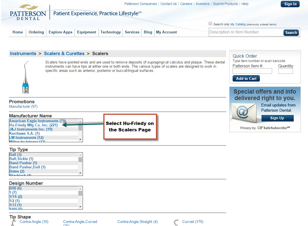The height and width of the screenshot is (226, 308).
Task: Select Contra-Angle,Curved tip shape
Action: point(80,223)
